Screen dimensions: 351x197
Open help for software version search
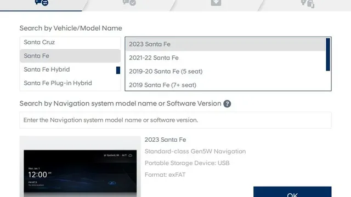point(227,103)
